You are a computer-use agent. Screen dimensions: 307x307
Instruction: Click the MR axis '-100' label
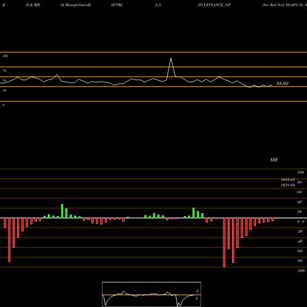(301, 271)
